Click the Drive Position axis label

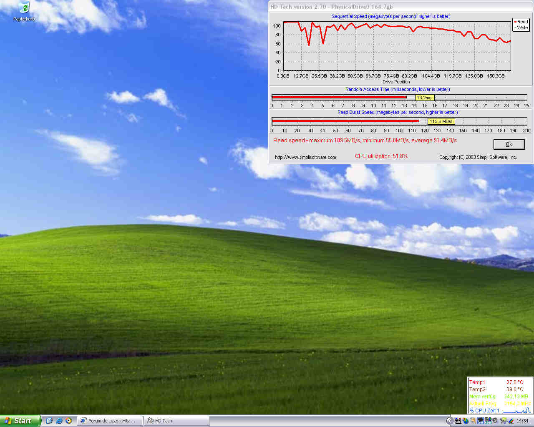pos(396,82)
